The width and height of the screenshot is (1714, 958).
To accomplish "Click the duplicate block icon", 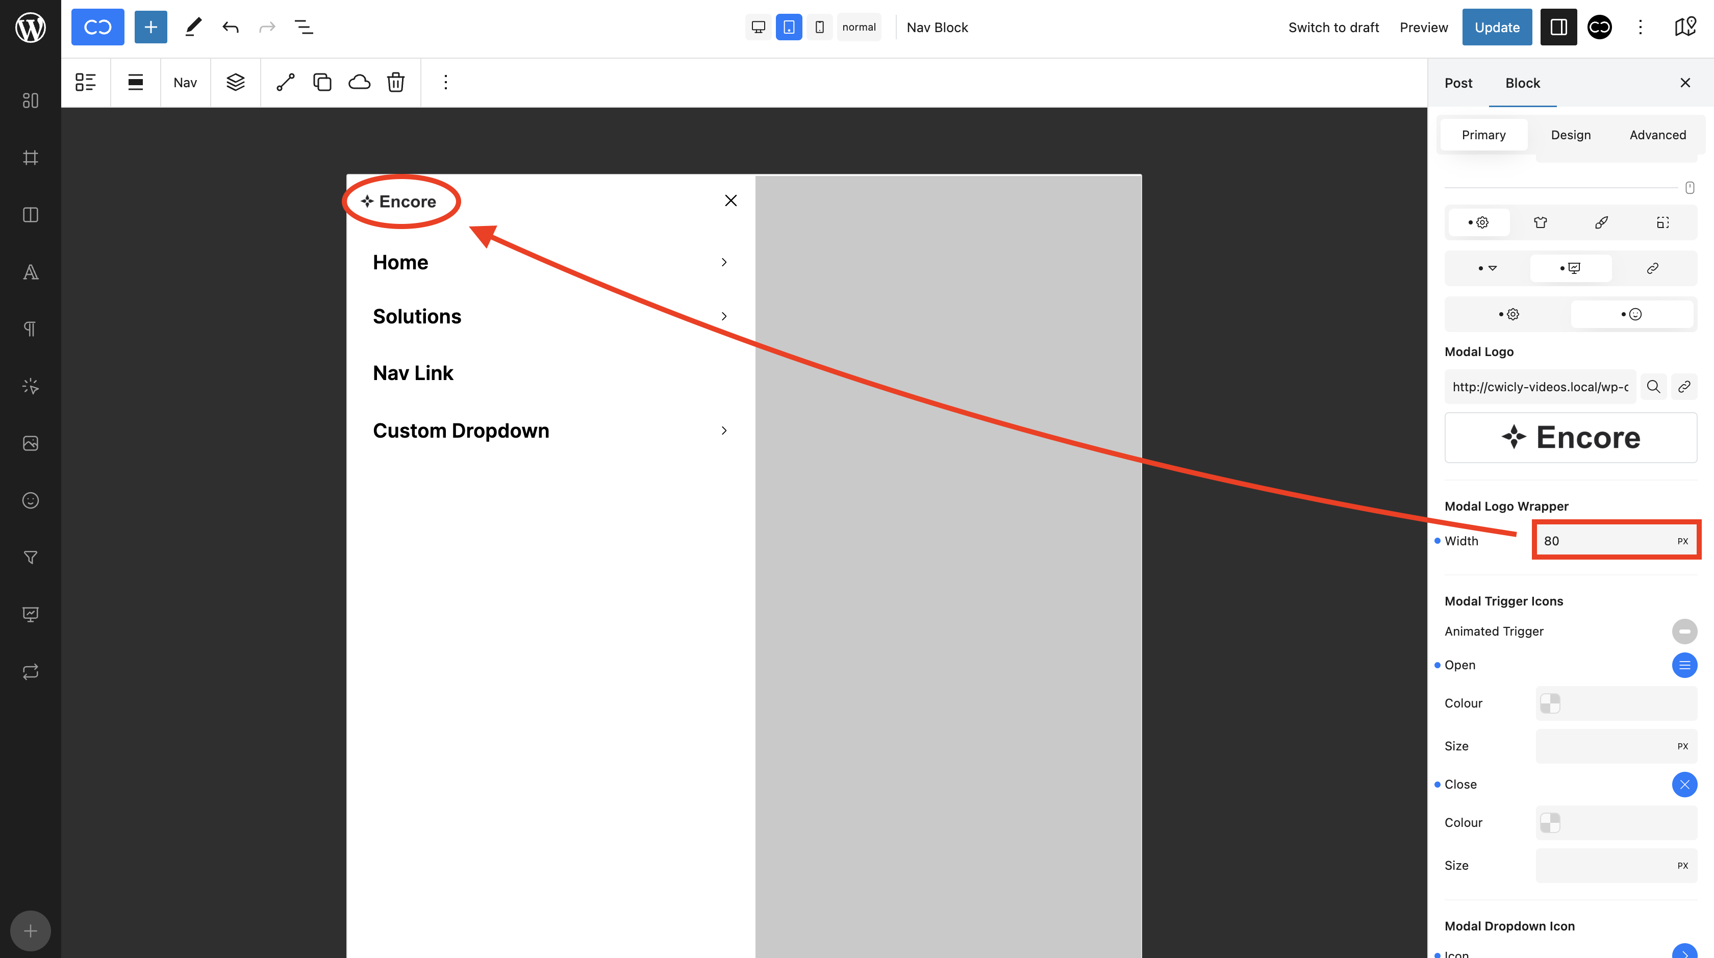I will pos(322,83).
